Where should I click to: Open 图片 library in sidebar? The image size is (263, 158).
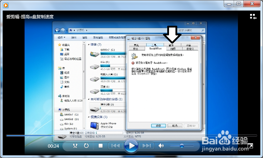(65, 77)
